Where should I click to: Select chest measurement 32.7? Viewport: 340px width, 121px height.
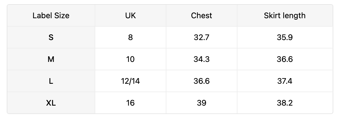coord(201,37)
